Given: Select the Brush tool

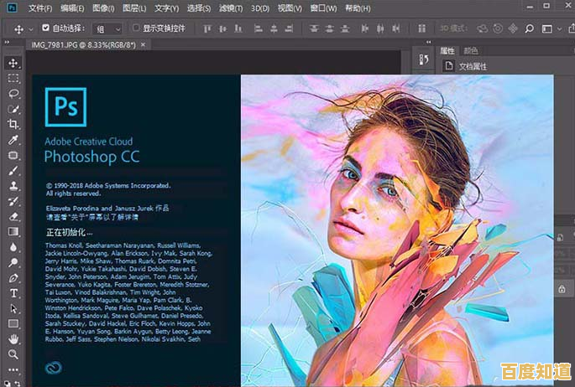Looking at the screenshot, I should (13, 170).
